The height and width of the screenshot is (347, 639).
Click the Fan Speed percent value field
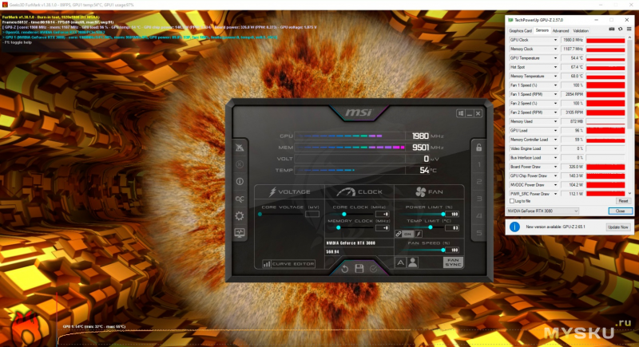[x=453, y=250]
